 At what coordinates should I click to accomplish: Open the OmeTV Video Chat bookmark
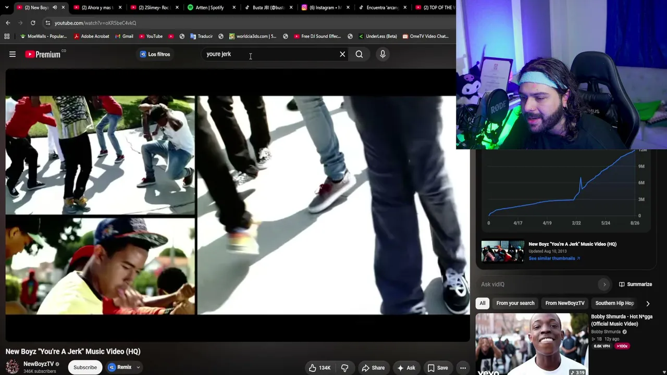[x=425, y=36]
